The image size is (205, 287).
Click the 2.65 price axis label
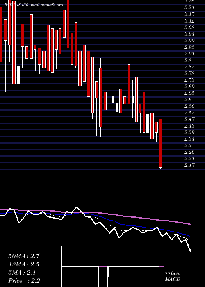tap(189, 93)
